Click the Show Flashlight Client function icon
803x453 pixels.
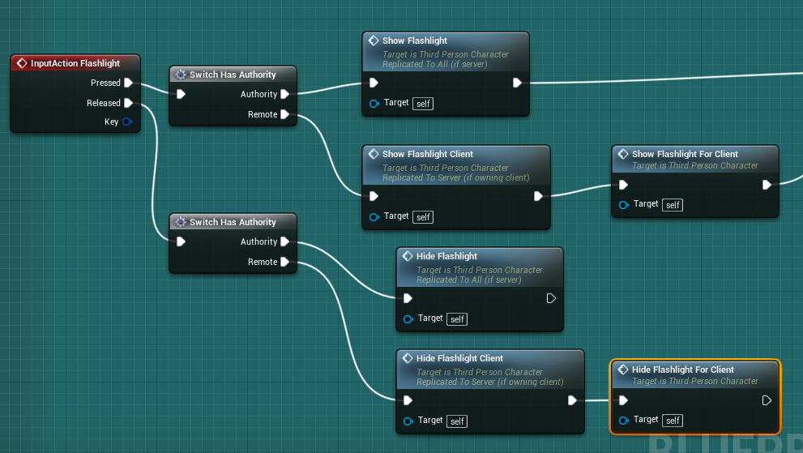374,154
